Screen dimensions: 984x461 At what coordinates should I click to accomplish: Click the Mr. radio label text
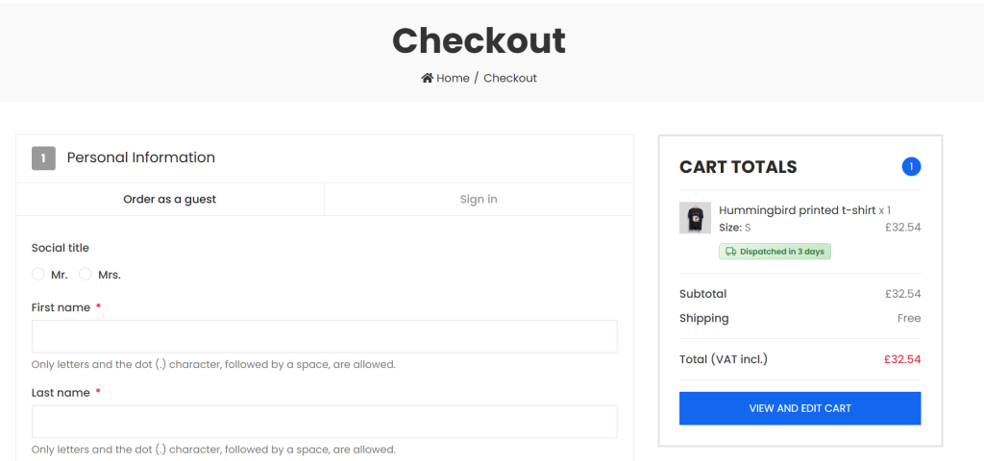(x=60, y=275)
